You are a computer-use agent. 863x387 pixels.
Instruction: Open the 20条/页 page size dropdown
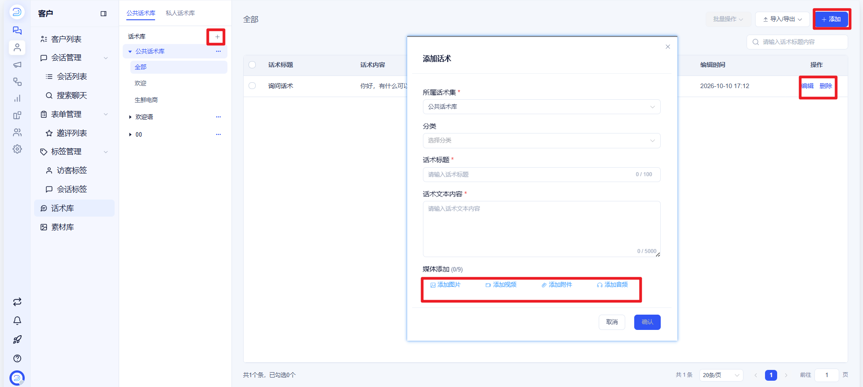pos(721,375)
